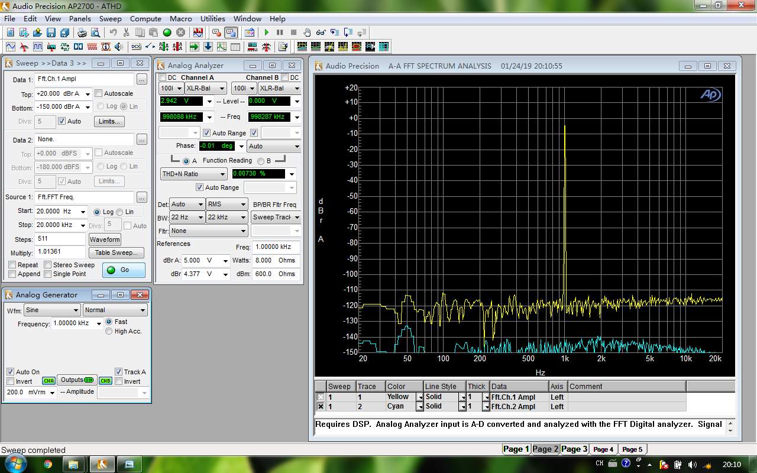Click the Copy icon in toolbar
Viewport: 757px width, 473px height.
point(140,33)
